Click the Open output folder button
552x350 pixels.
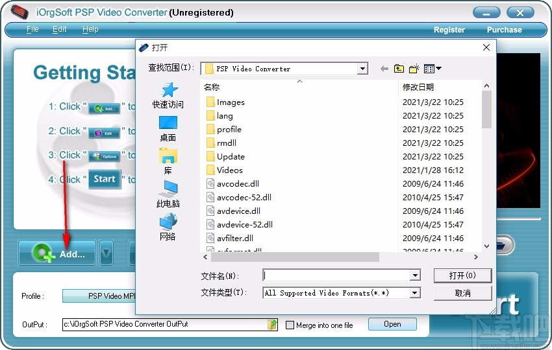coord(392,324)
